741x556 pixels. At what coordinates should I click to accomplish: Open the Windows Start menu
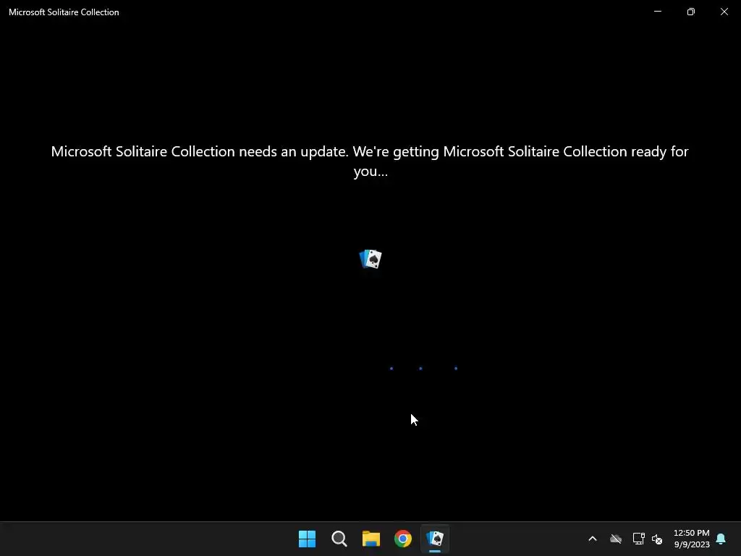[307, 539]
